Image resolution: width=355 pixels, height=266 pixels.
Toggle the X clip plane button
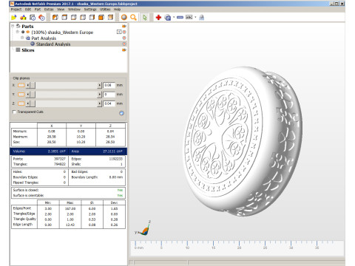pyautogui.click(x=21, y=85)
